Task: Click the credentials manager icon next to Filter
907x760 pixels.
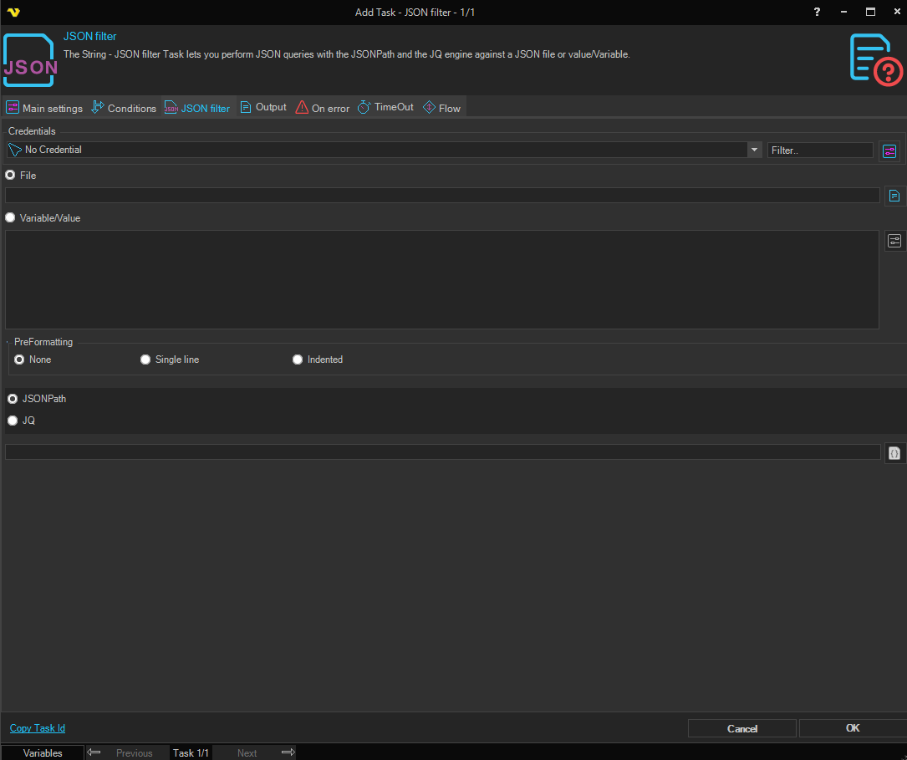Action: point(889,151)
